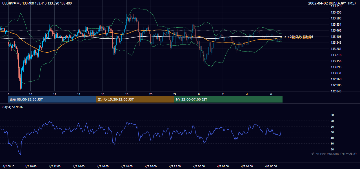Screen dimensions: 360x169
Task: Click the bottom time label 4/2 16:00
Action: [x=103, y=166]
